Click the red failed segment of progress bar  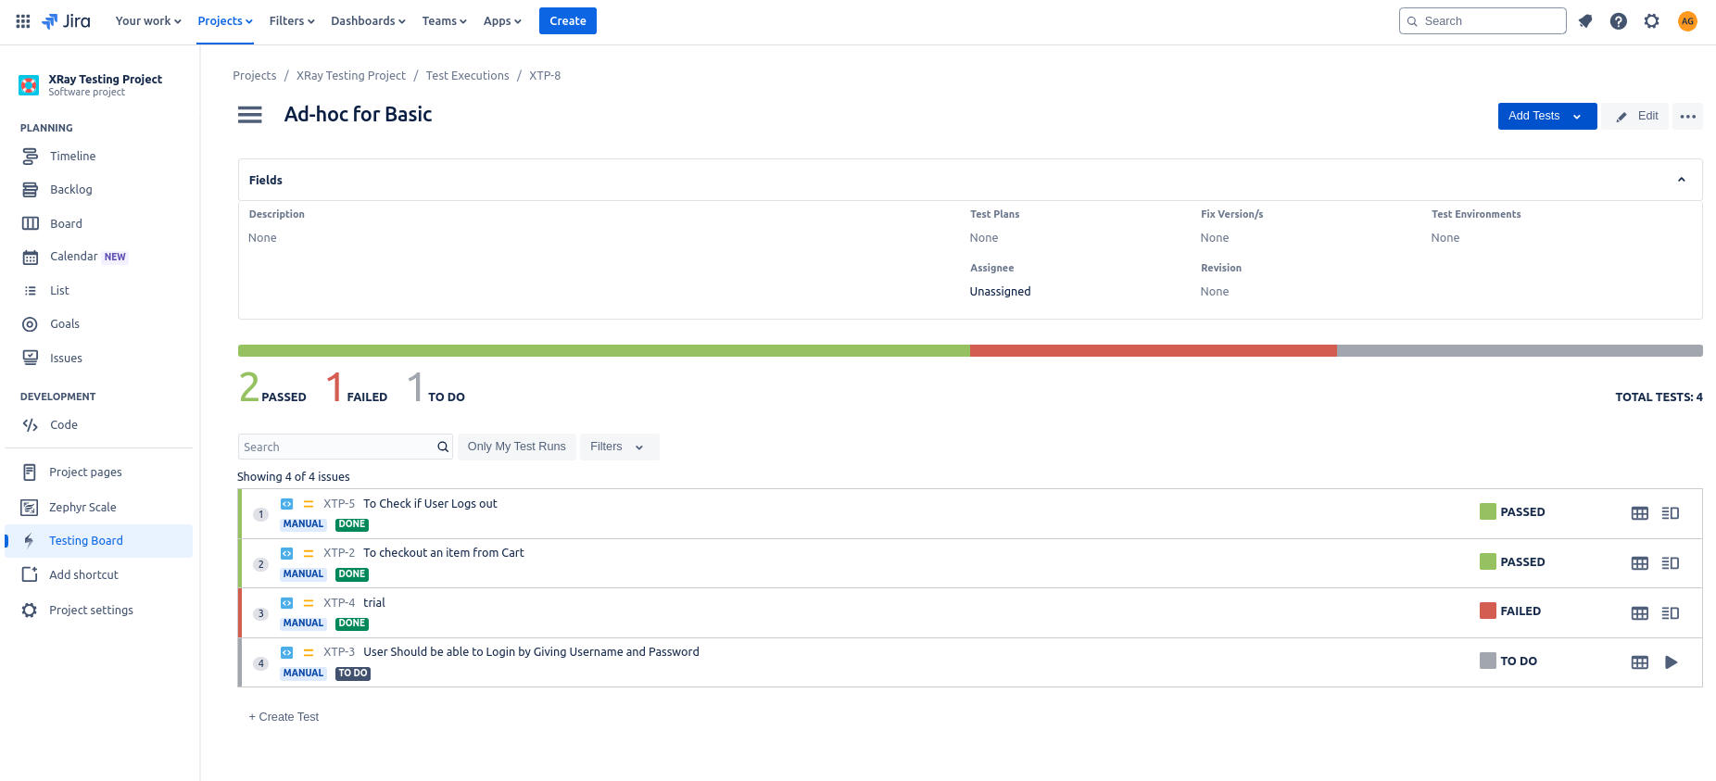click(x=1153, y=351)
